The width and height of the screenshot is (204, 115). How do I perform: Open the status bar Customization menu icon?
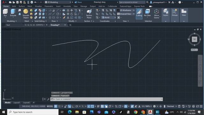[x=201, y=106]
